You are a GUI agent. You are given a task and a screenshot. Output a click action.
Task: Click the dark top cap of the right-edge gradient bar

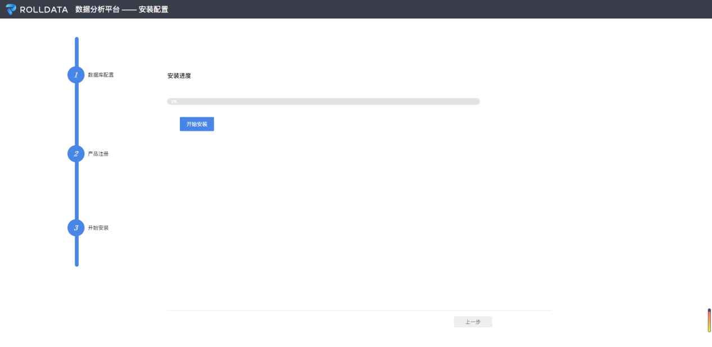click(x=709, y=310)
